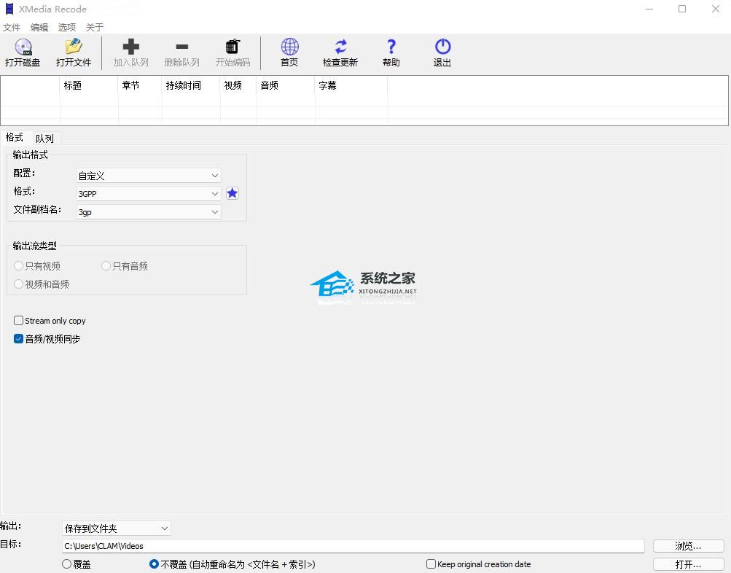Select the 视频和音频 radio button
This screenshot has height=573, width=731.
coord(19,284)
